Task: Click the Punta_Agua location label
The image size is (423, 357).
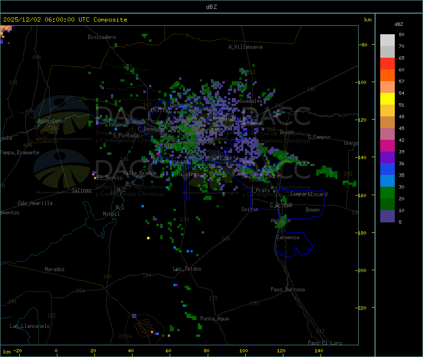Action: tap(214, 319)
